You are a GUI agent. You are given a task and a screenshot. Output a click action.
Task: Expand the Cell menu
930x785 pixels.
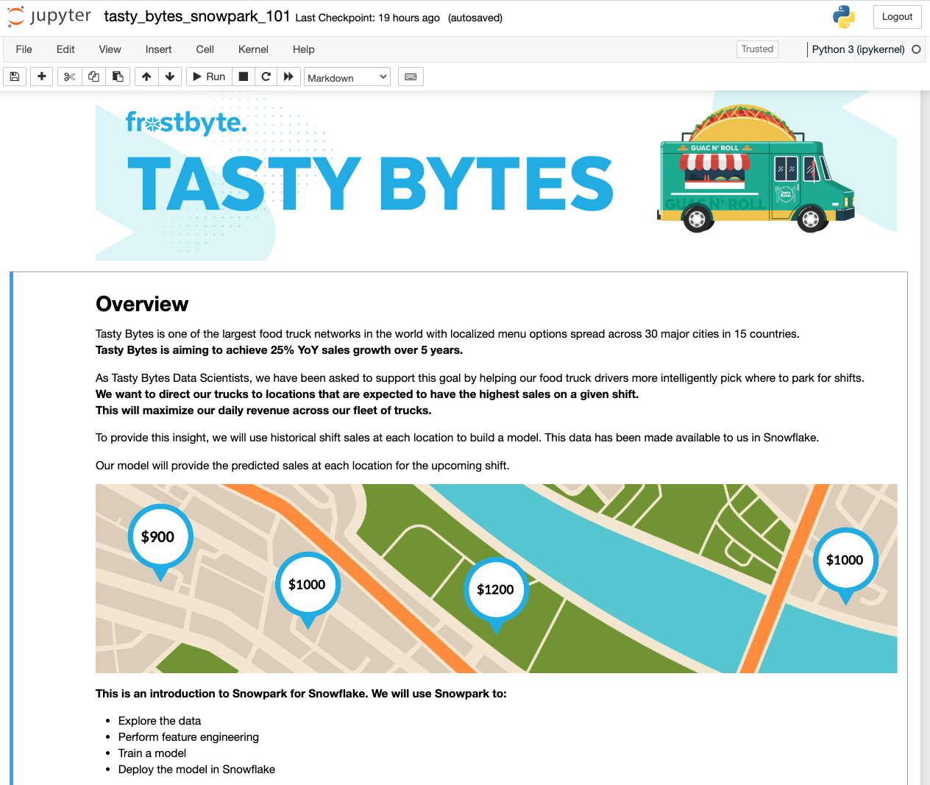205,49
